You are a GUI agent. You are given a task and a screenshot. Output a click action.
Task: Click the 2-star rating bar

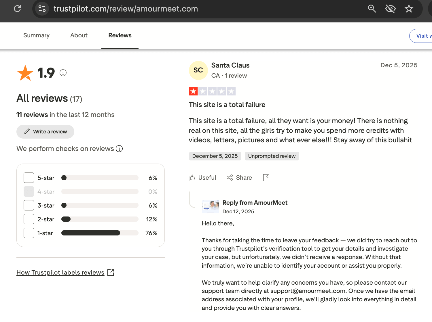point(100,219)
